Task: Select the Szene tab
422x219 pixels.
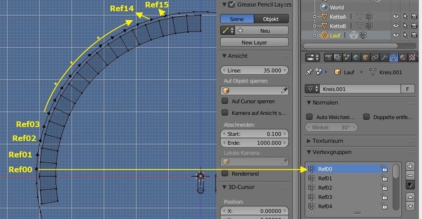Action: (x=237, y=19)
